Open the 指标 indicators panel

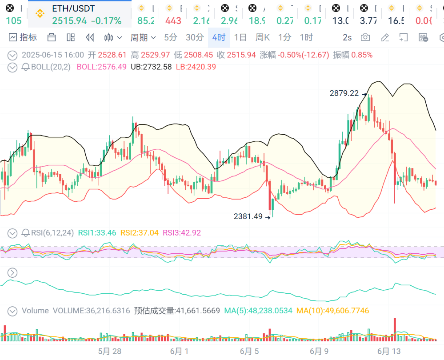click(x=23, y=37)
